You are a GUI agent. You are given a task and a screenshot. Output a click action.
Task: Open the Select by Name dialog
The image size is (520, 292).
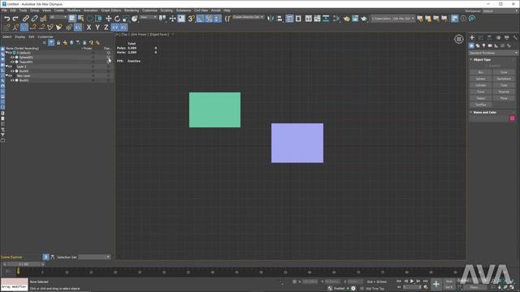80,19
